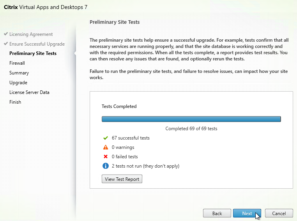The height and width of the screenshot is (221, 297).
Task: Click the red X failed tests icon
Action: pos(105,157)
